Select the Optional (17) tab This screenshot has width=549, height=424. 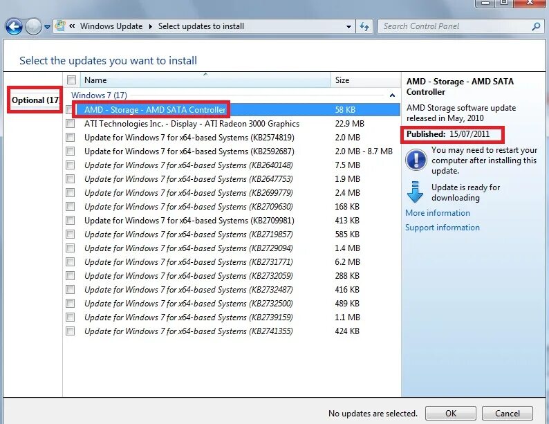point(35,100)
